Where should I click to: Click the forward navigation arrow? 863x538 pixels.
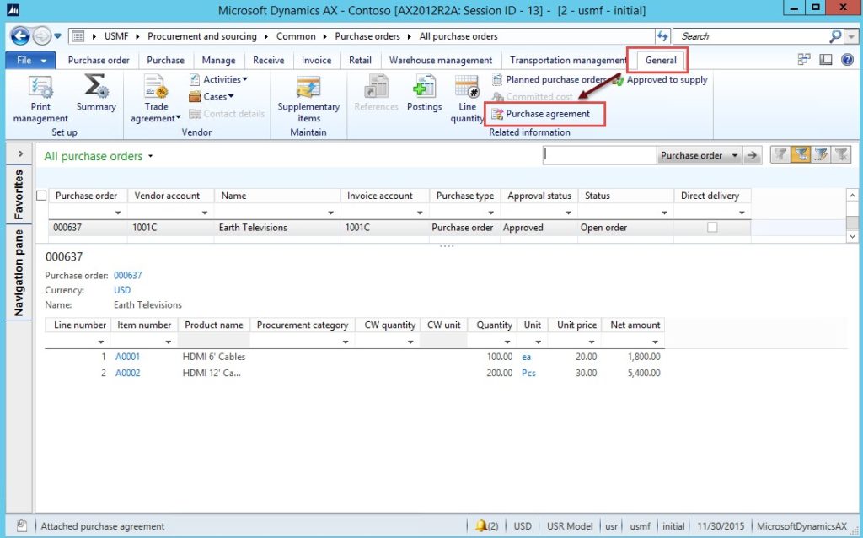click(41, 36)
